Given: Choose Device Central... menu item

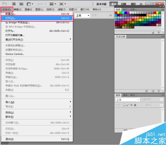Looking at the screenshot, I should click(x=37, y=54).
